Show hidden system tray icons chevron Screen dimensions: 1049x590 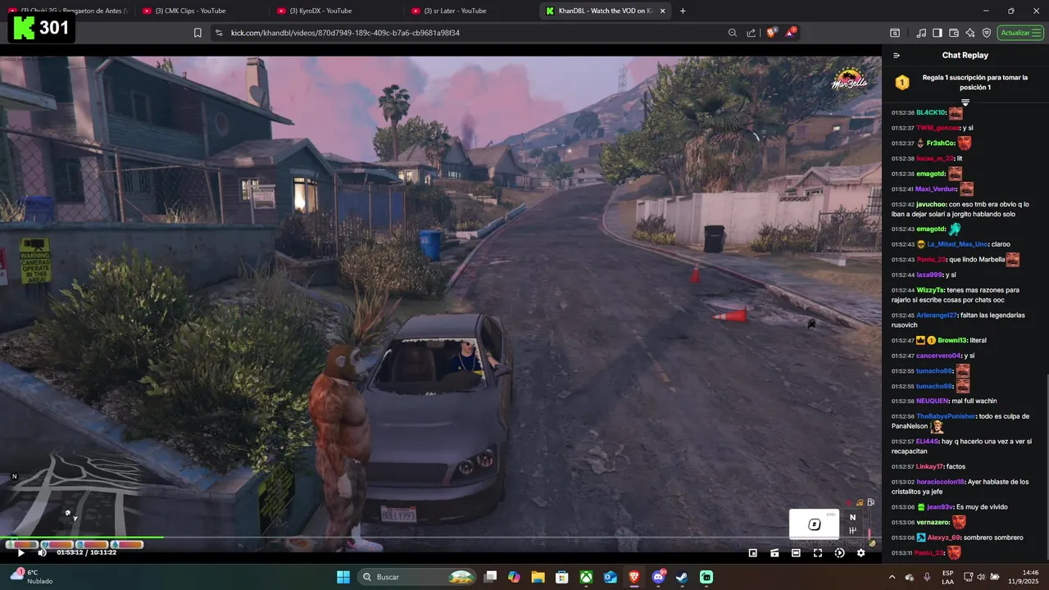click(x=892, y=577)
